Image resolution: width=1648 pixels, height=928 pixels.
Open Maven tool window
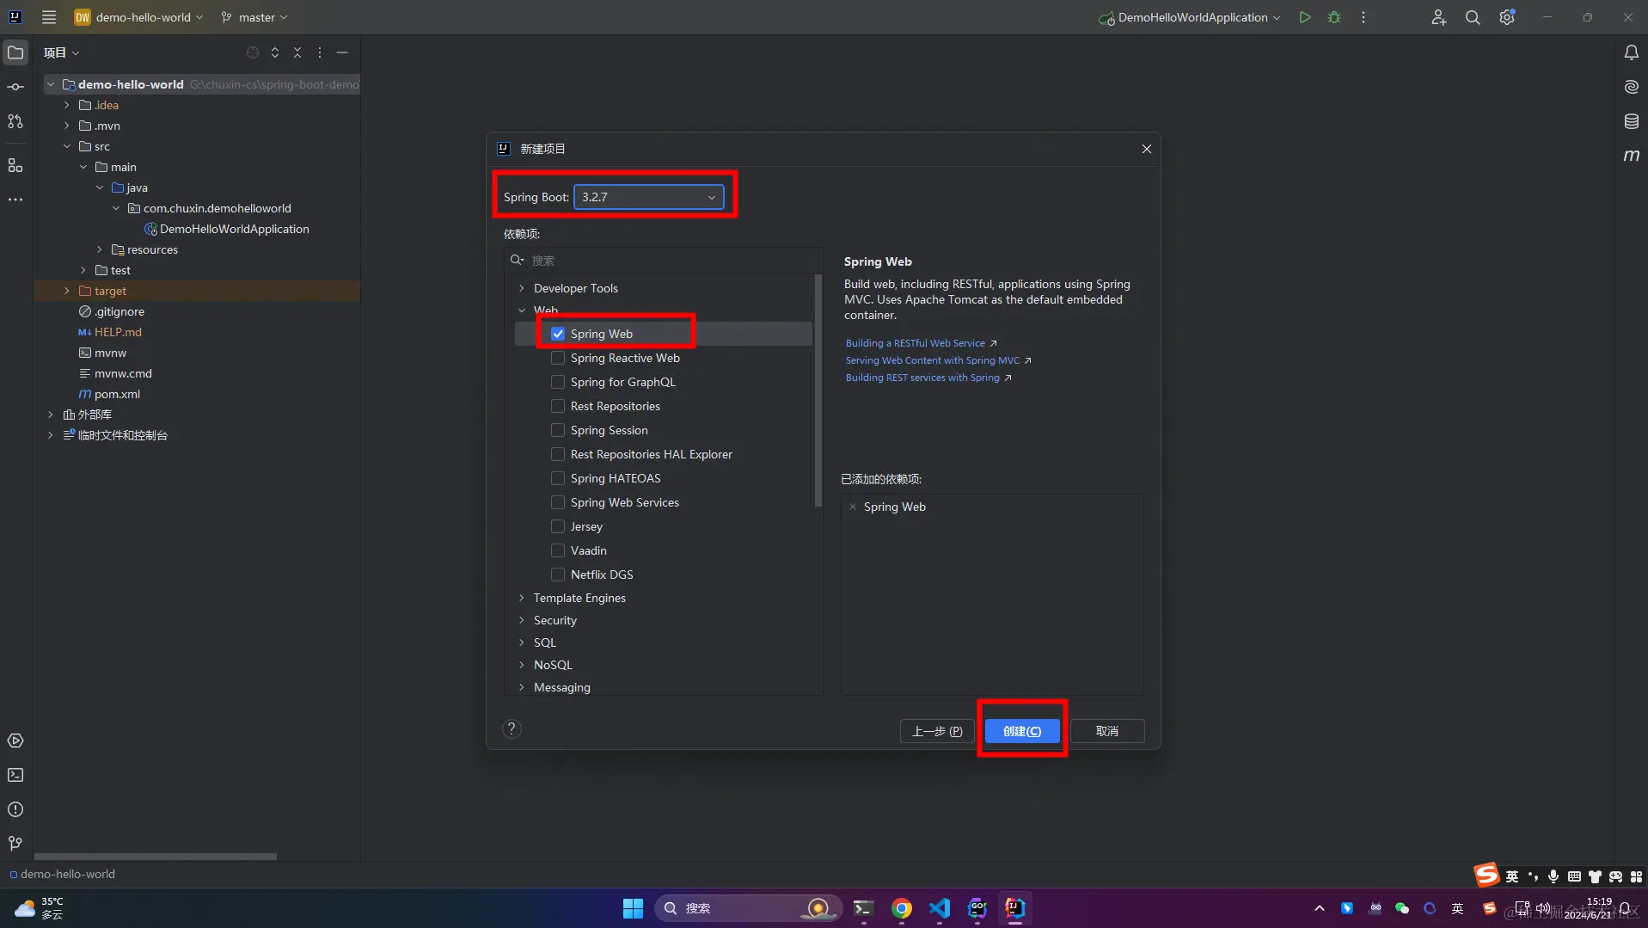point(1631,156)
